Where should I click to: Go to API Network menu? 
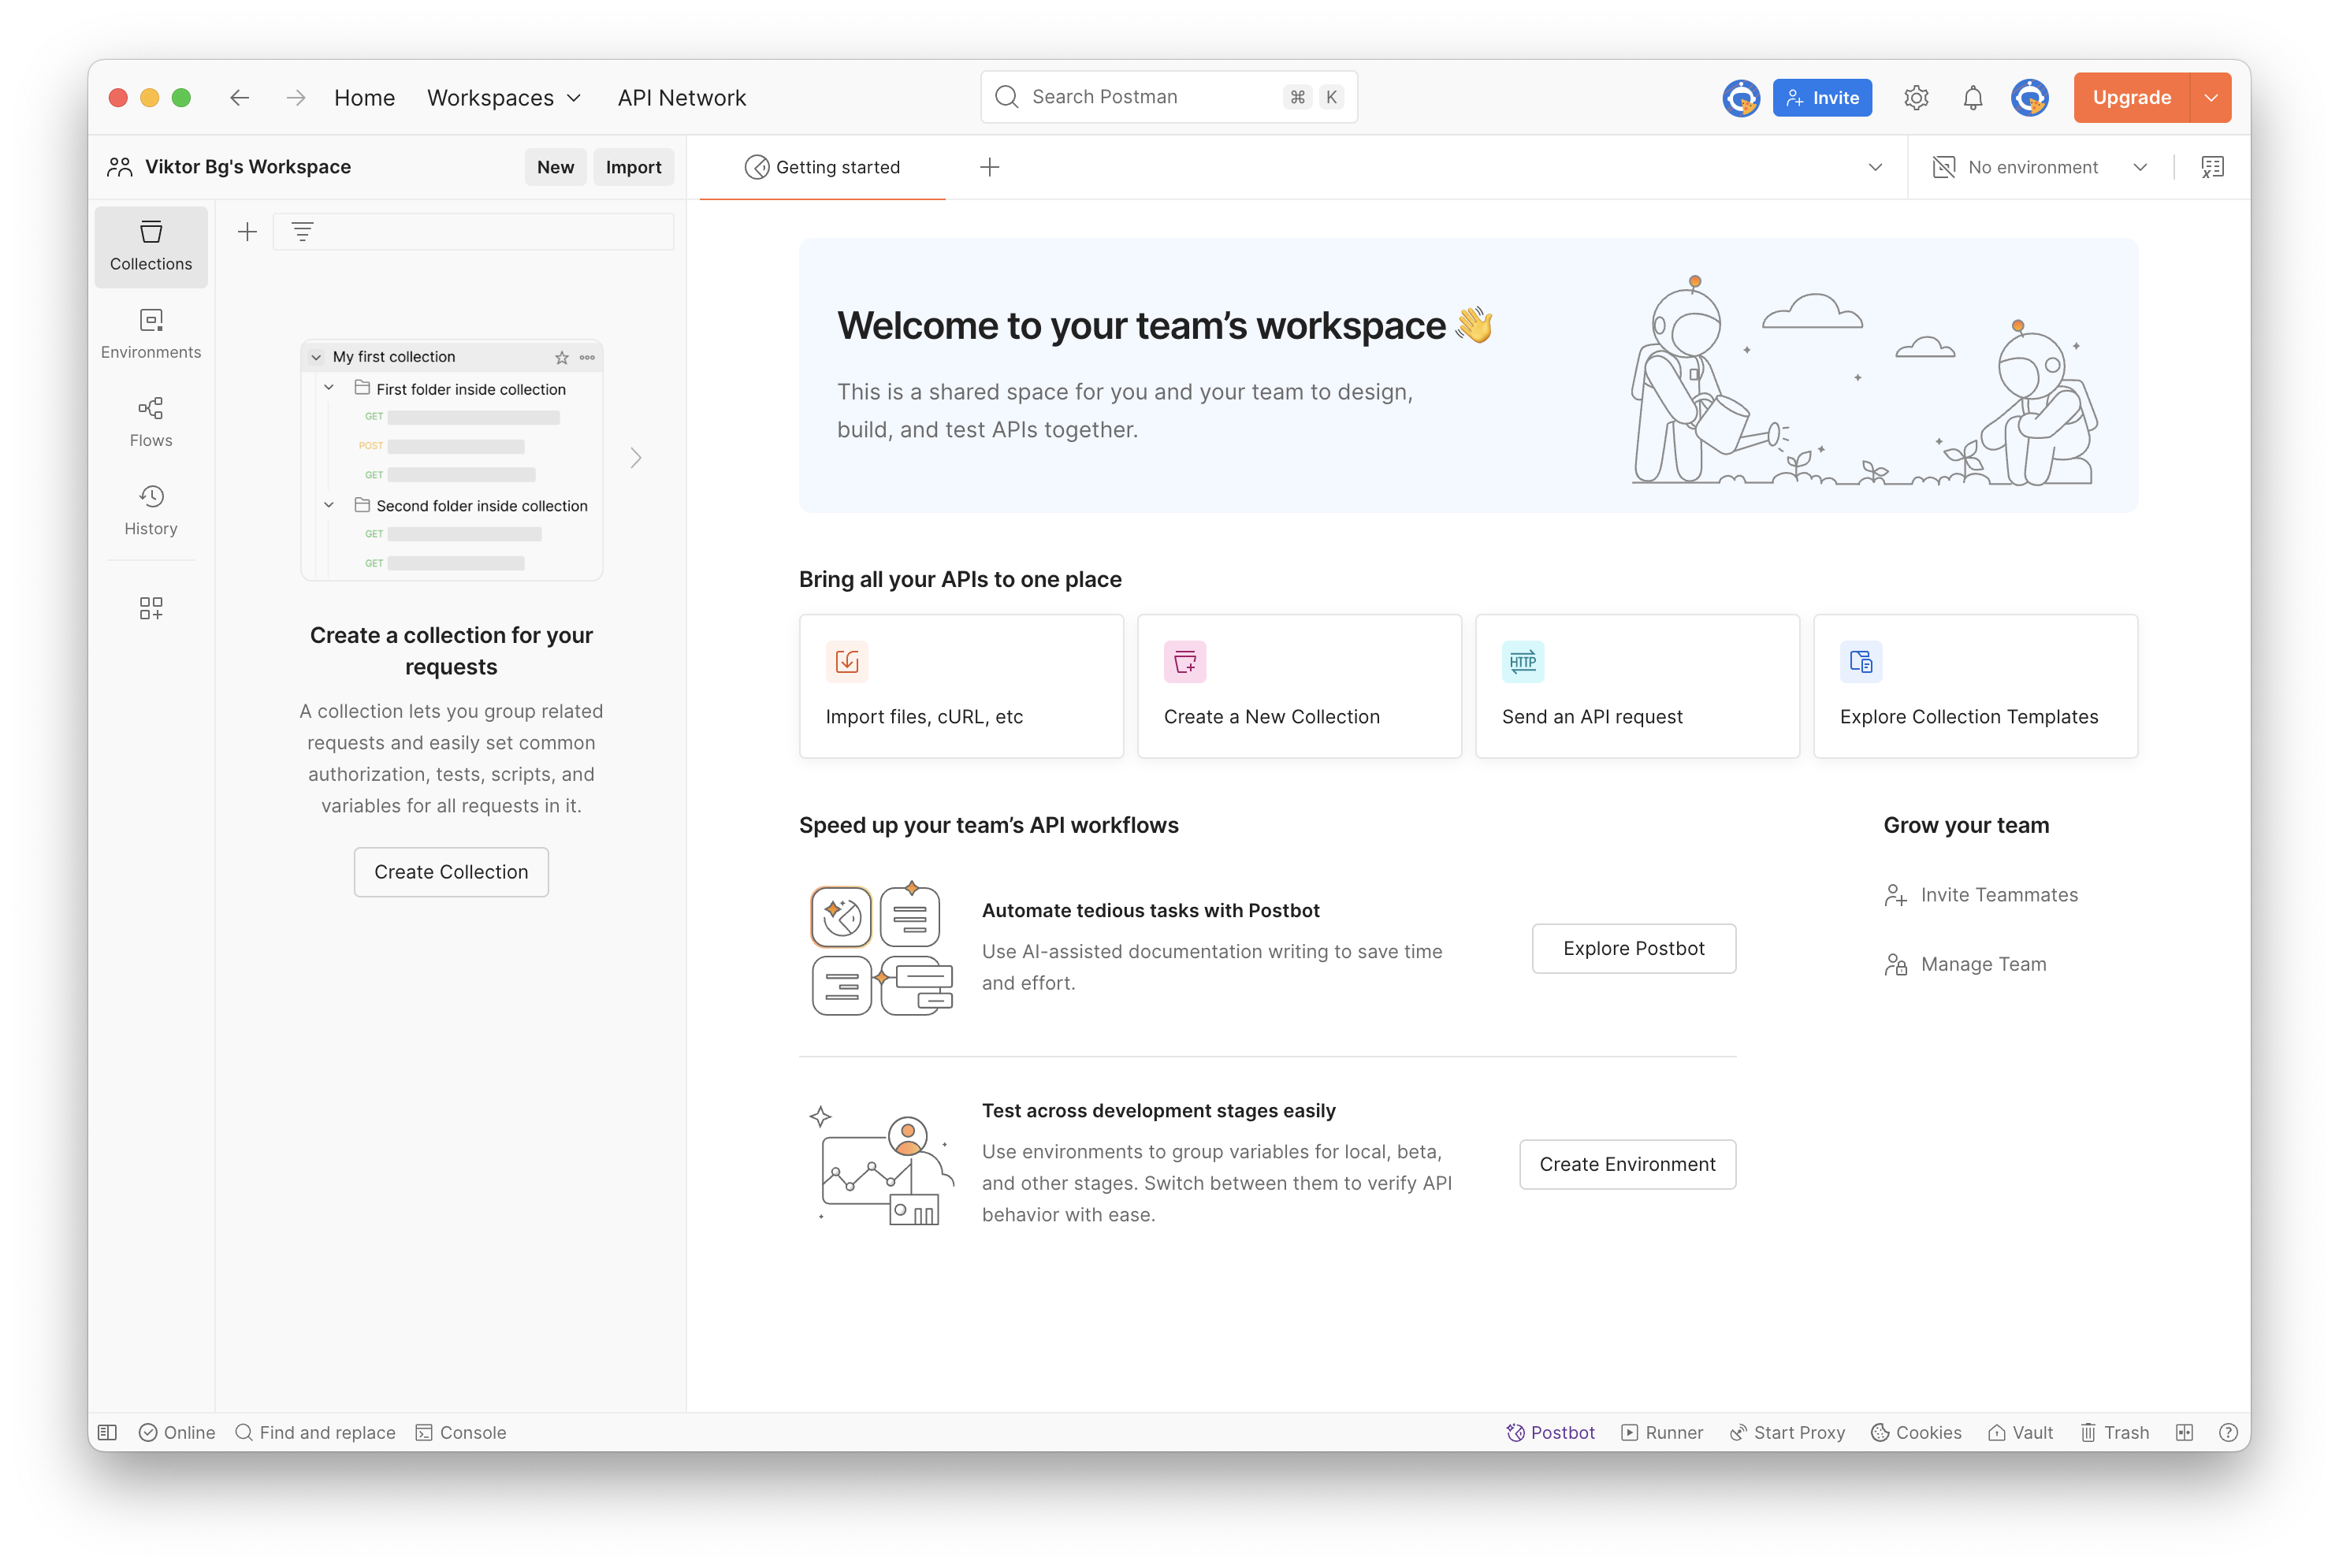click(x=681, y=98)
